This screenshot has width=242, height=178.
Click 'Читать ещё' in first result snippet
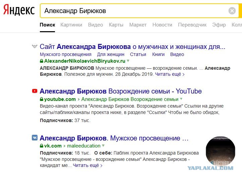(170, 74)
